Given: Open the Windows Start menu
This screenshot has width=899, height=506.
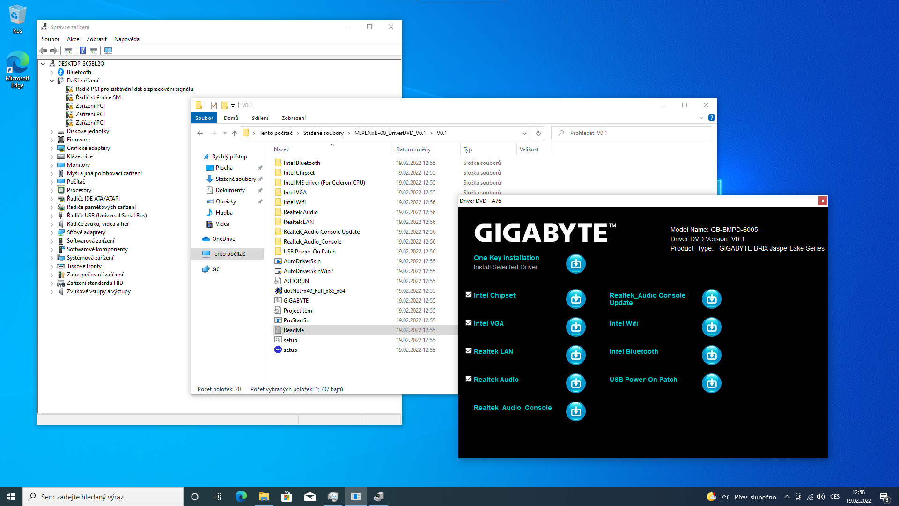Looking at the screenshot, I should 11,497.
